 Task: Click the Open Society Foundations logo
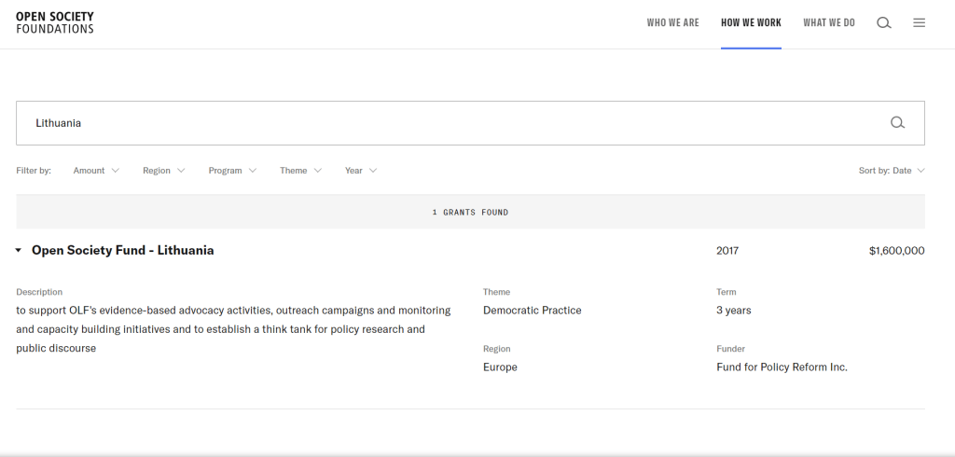pos(55,23)
